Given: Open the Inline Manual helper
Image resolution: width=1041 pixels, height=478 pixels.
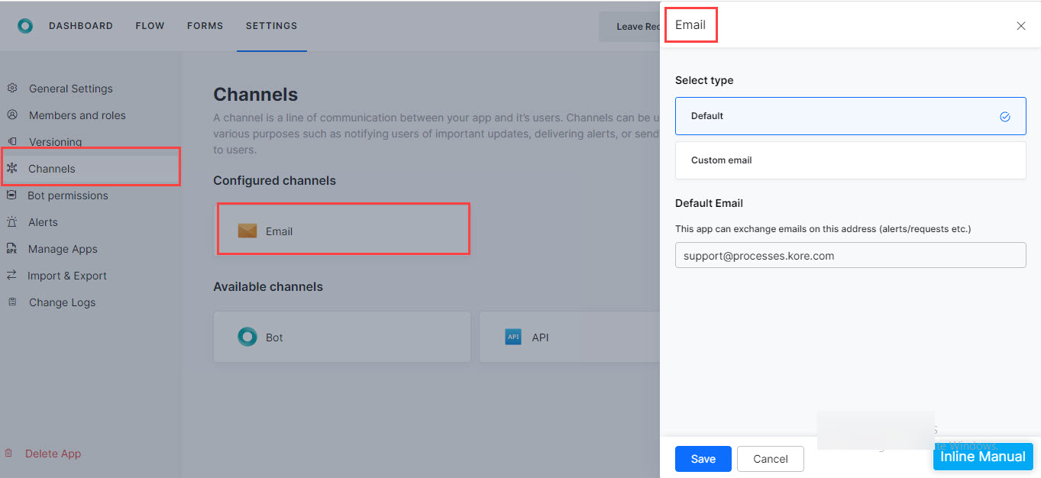Looking at the screenshot, I should [x=983, y=457].
